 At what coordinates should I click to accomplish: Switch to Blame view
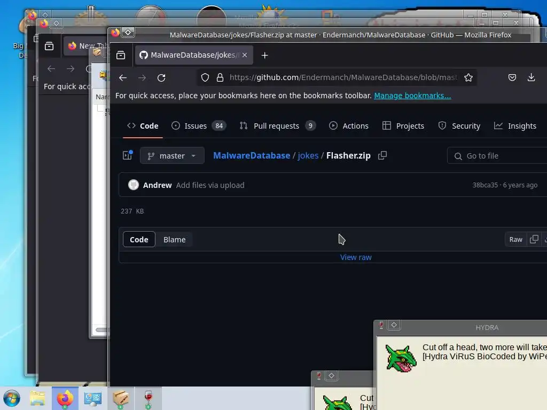click(175, 240)
